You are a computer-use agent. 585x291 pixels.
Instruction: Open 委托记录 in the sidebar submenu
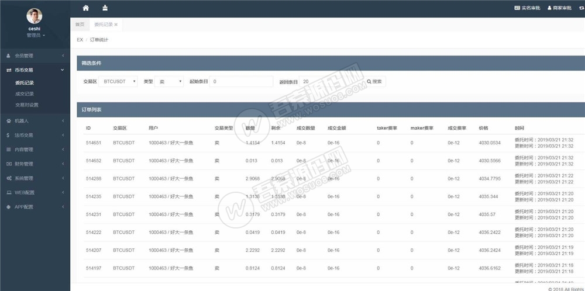pyautogui.click(x=25, y=83)
